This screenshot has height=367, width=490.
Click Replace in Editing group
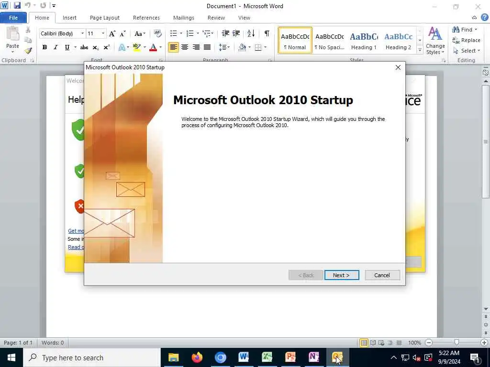coord(466,40)
